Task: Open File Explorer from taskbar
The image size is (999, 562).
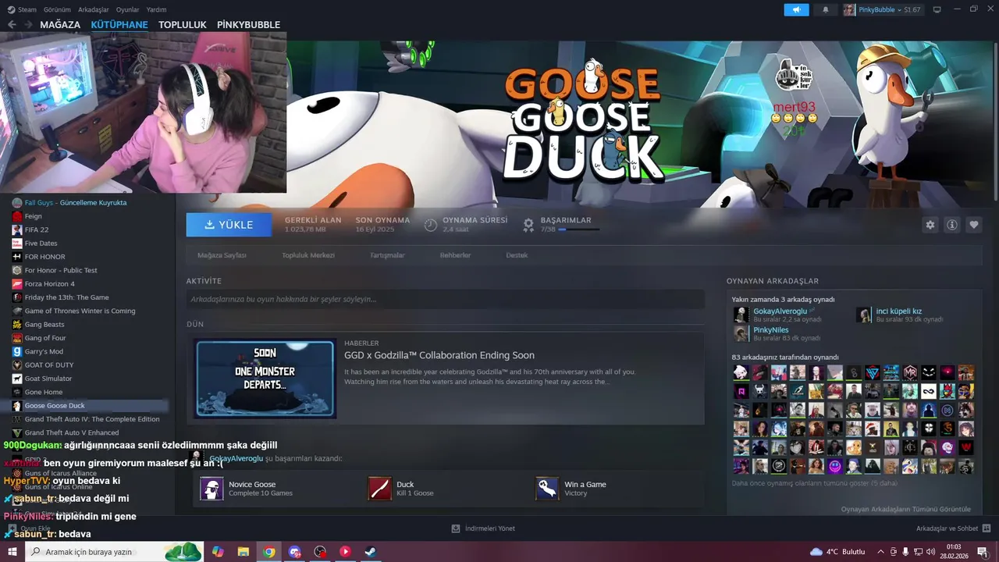Action: [244, 552]
